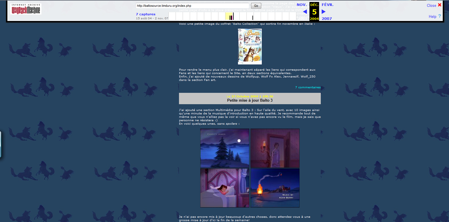Open the girl at doorway with lamp screenshot
Viewport: 449px width, 222px height.
coord(275,148)
